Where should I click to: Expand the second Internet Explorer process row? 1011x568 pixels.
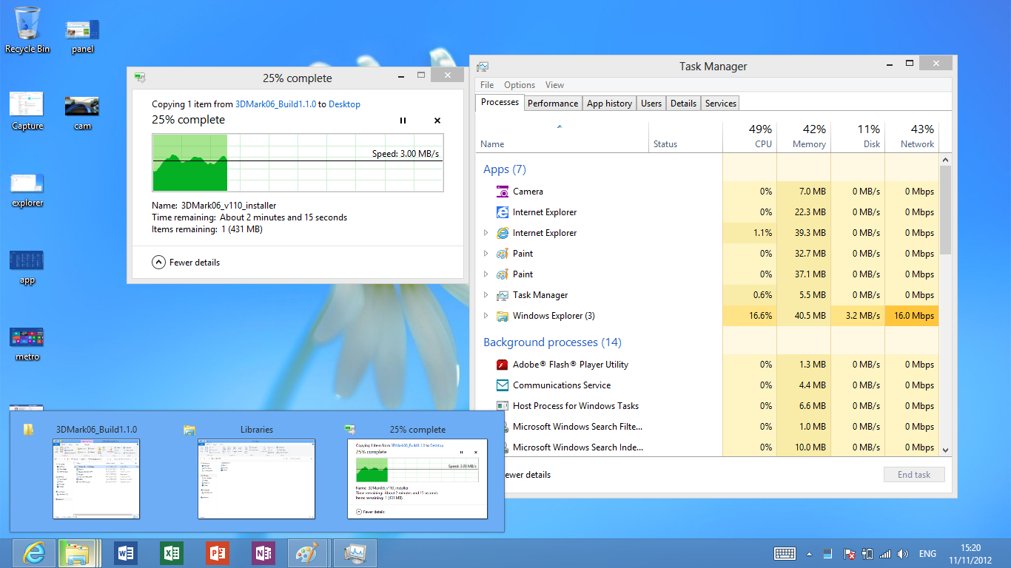click(x=486, y=233)
